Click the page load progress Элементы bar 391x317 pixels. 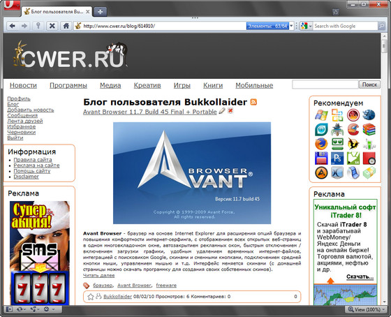(267, 26)
